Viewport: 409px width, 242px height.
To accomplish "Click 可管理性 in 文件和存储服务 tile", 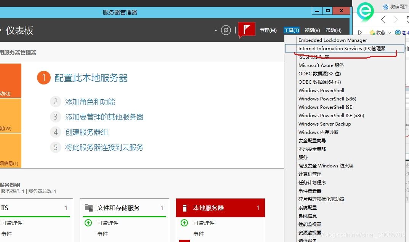I will pos(108,223).
